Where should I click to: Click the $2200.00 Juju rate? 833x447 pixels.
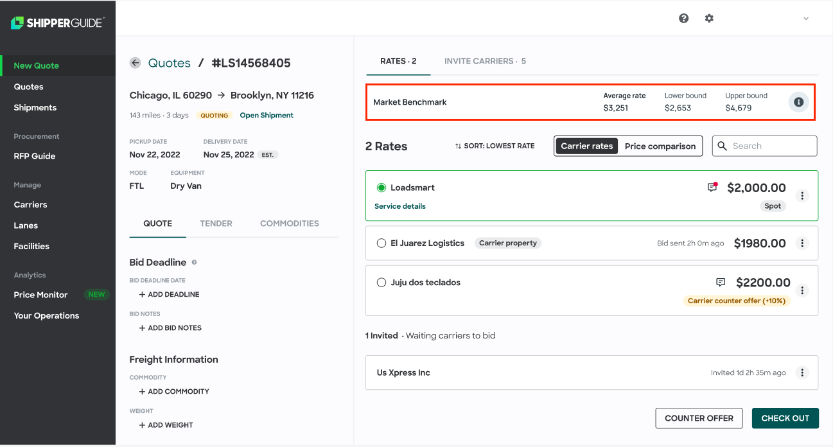pos(763,283)
